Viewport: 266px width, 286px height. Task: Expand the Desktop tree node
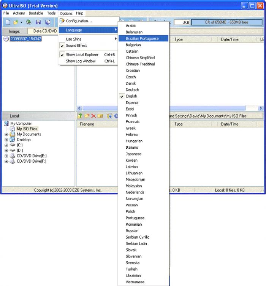point(6,140)
